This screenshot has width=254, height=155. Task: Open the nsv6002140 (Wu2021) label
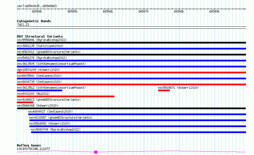pos(33,94)
